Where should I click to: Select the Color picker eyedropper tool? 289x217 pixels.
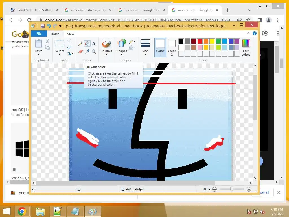87,51
